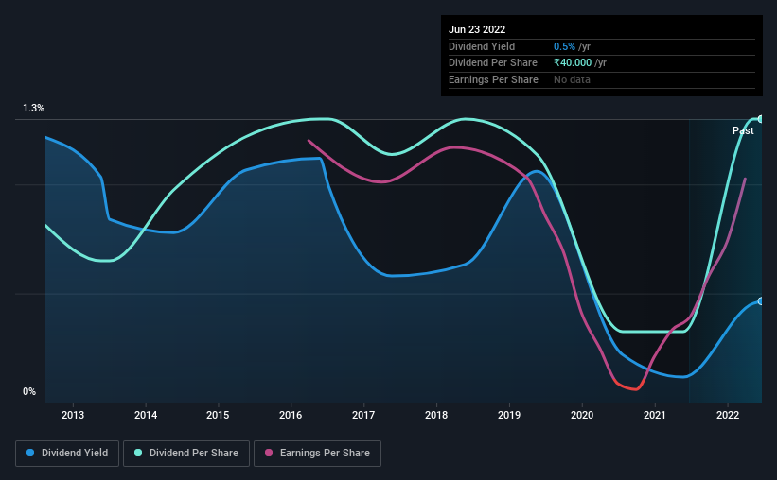
Task: Click the tooltip 'Dividend Per Share' row label
Action: 493,63
